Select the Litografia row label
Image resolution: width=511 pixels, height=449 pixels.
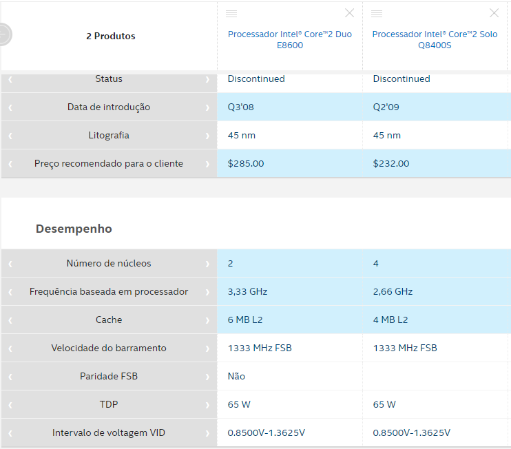pyautogui.click(x=109, y=135)
